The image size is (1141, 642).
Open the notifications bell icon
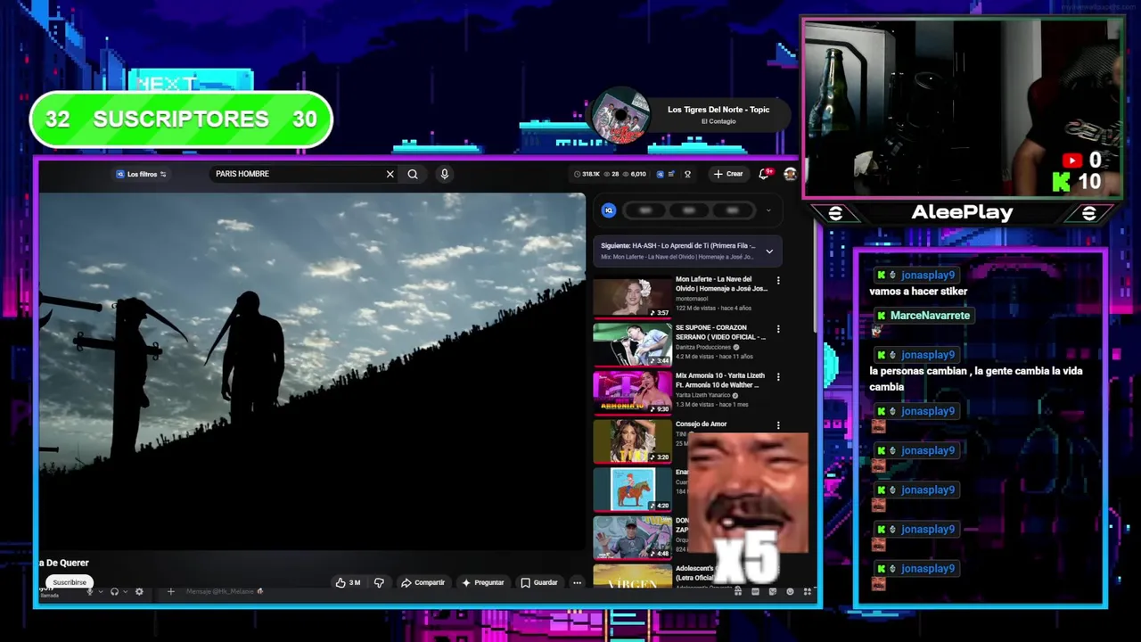[x=764, y=174]
